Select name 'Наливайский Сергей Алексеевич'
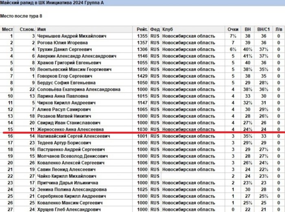This screenshot has height=212, width=285. (73, 136)
